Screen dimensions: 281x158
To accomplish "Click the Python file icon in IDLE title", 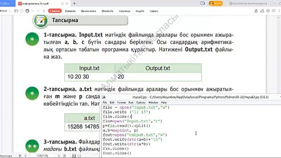I will pyautogui.click(x=104, y=97).
